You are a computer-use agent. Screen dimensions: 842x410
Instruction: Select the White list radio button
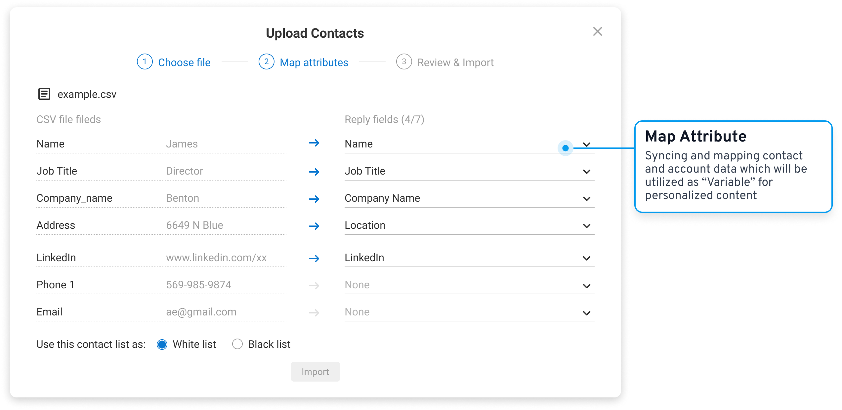click(162, 344)
